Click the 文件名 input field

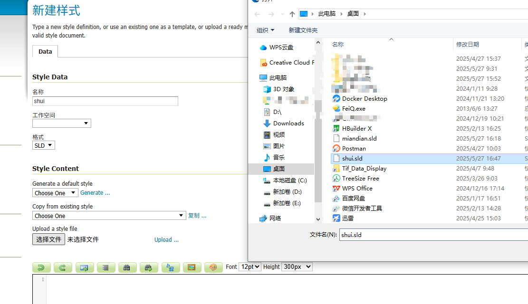[434, 235]
